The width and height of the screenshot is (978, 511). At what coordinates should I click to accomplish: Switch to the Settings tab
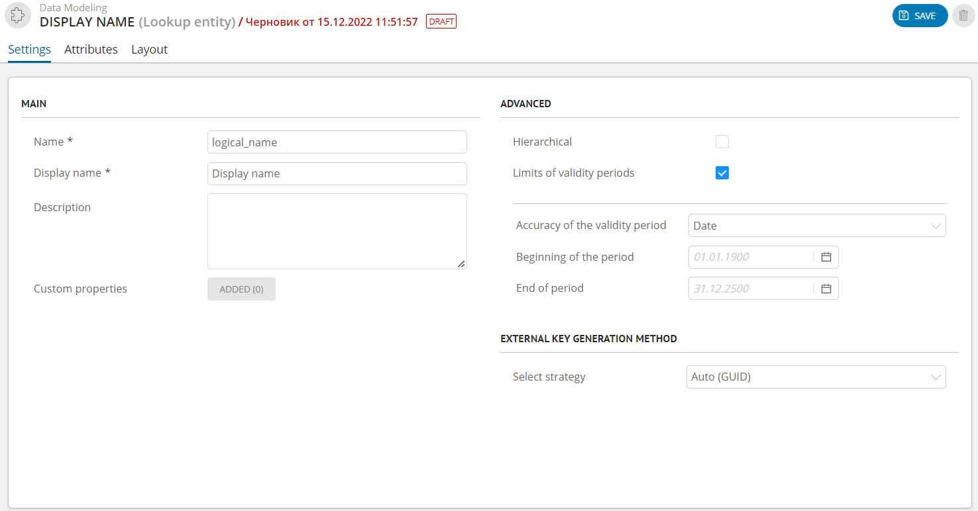29,50
